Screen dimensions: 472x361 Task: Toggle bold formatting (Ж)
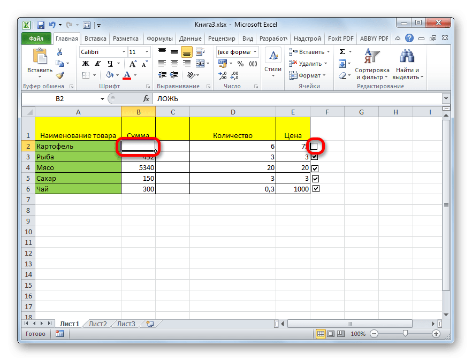click(86, 64)
